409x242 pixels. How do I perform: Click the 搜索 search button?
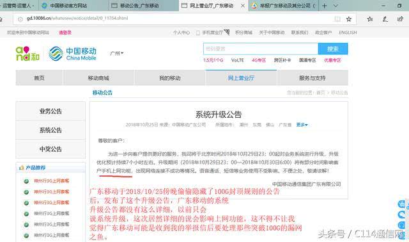(x=333, y=49)
